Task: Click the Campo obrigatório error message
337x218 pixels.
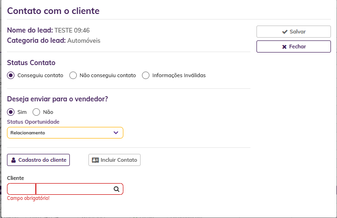Action: [28, 198]
